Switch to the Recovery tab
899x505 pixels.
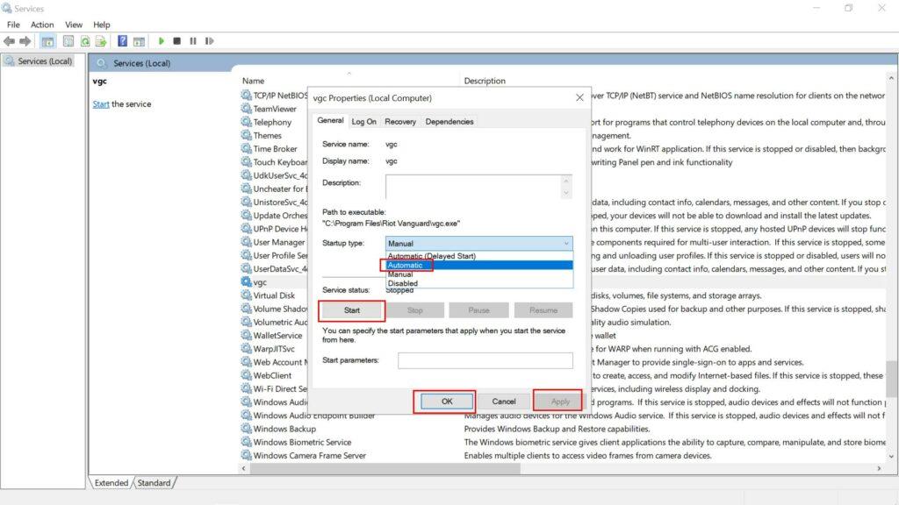coord(400,121)
